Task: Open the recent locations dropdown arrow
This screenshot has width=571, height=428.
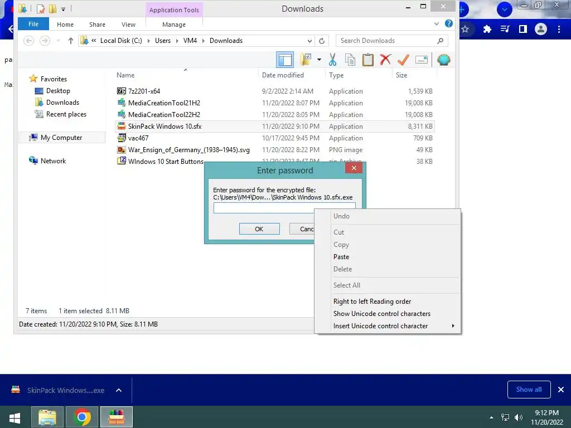Action: pos(58,41)
